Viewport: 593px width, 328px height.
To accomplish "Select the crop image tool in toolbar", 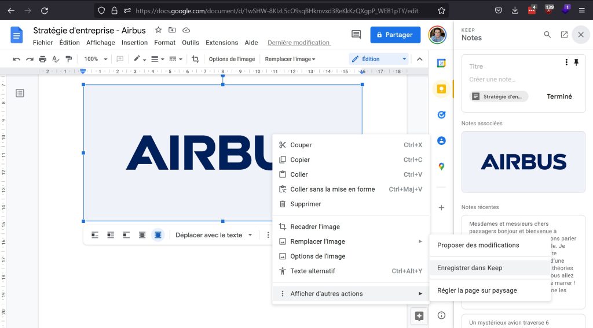I will coord(195,59).
